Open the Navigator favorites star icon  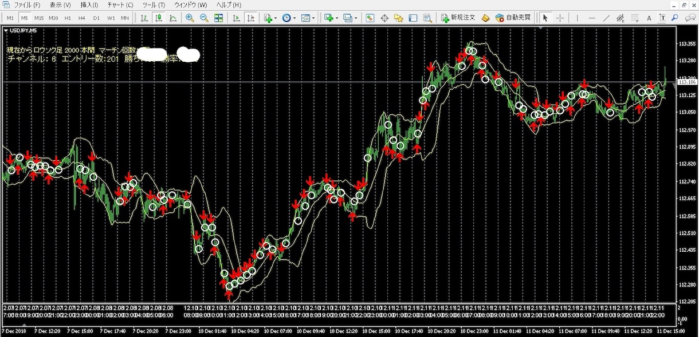point(399,18)
